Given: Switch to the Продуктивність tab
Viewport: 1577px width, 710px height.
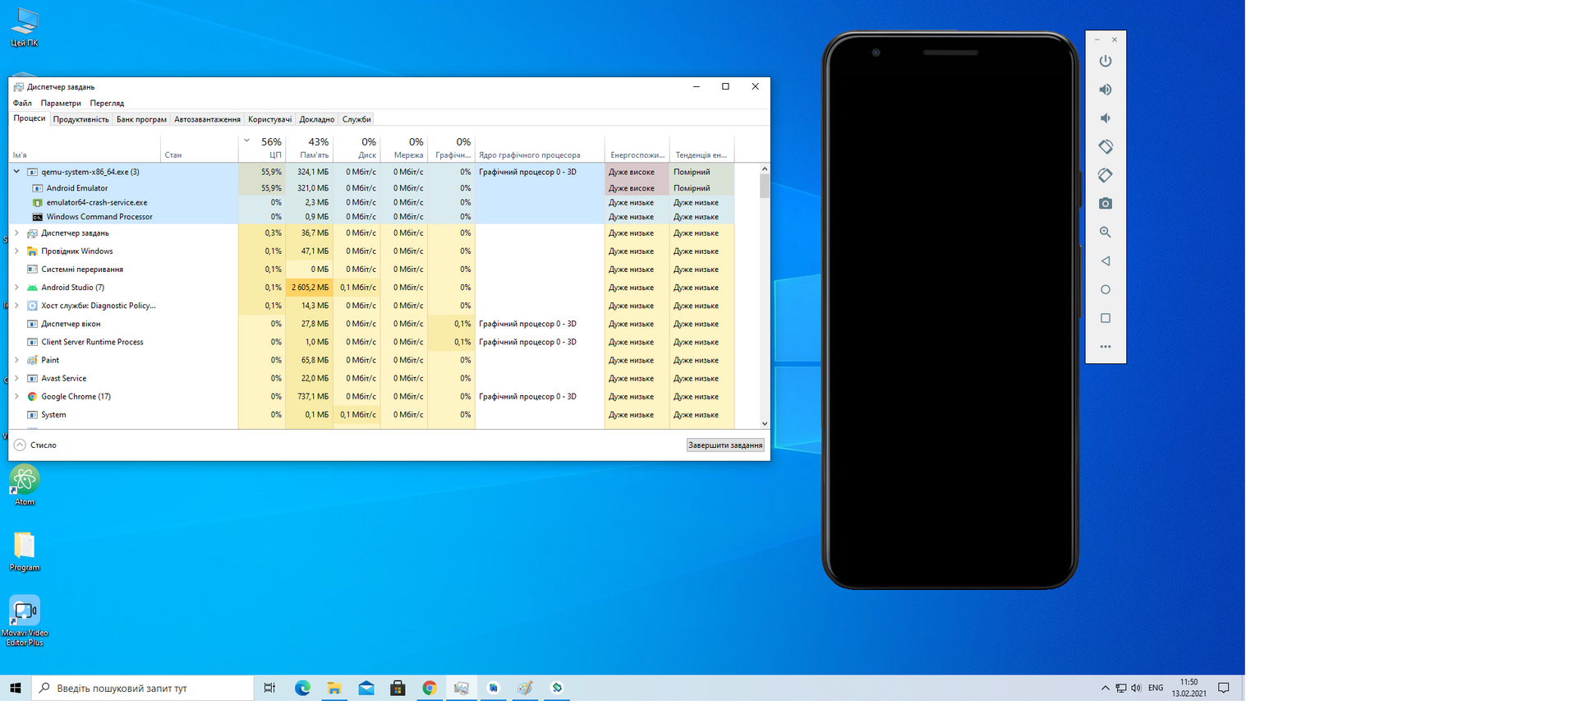Looking at the screenshot, I should (x=80, y=119).
